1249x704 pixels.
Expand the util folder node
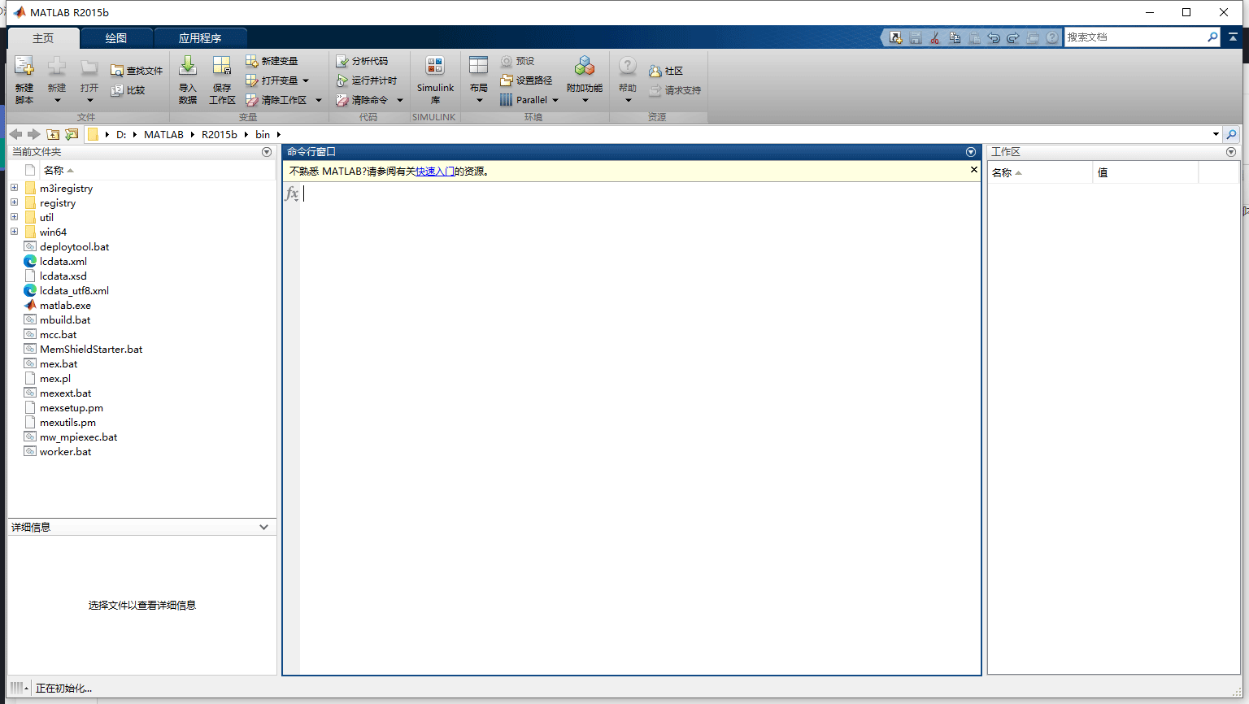[14, 217]
